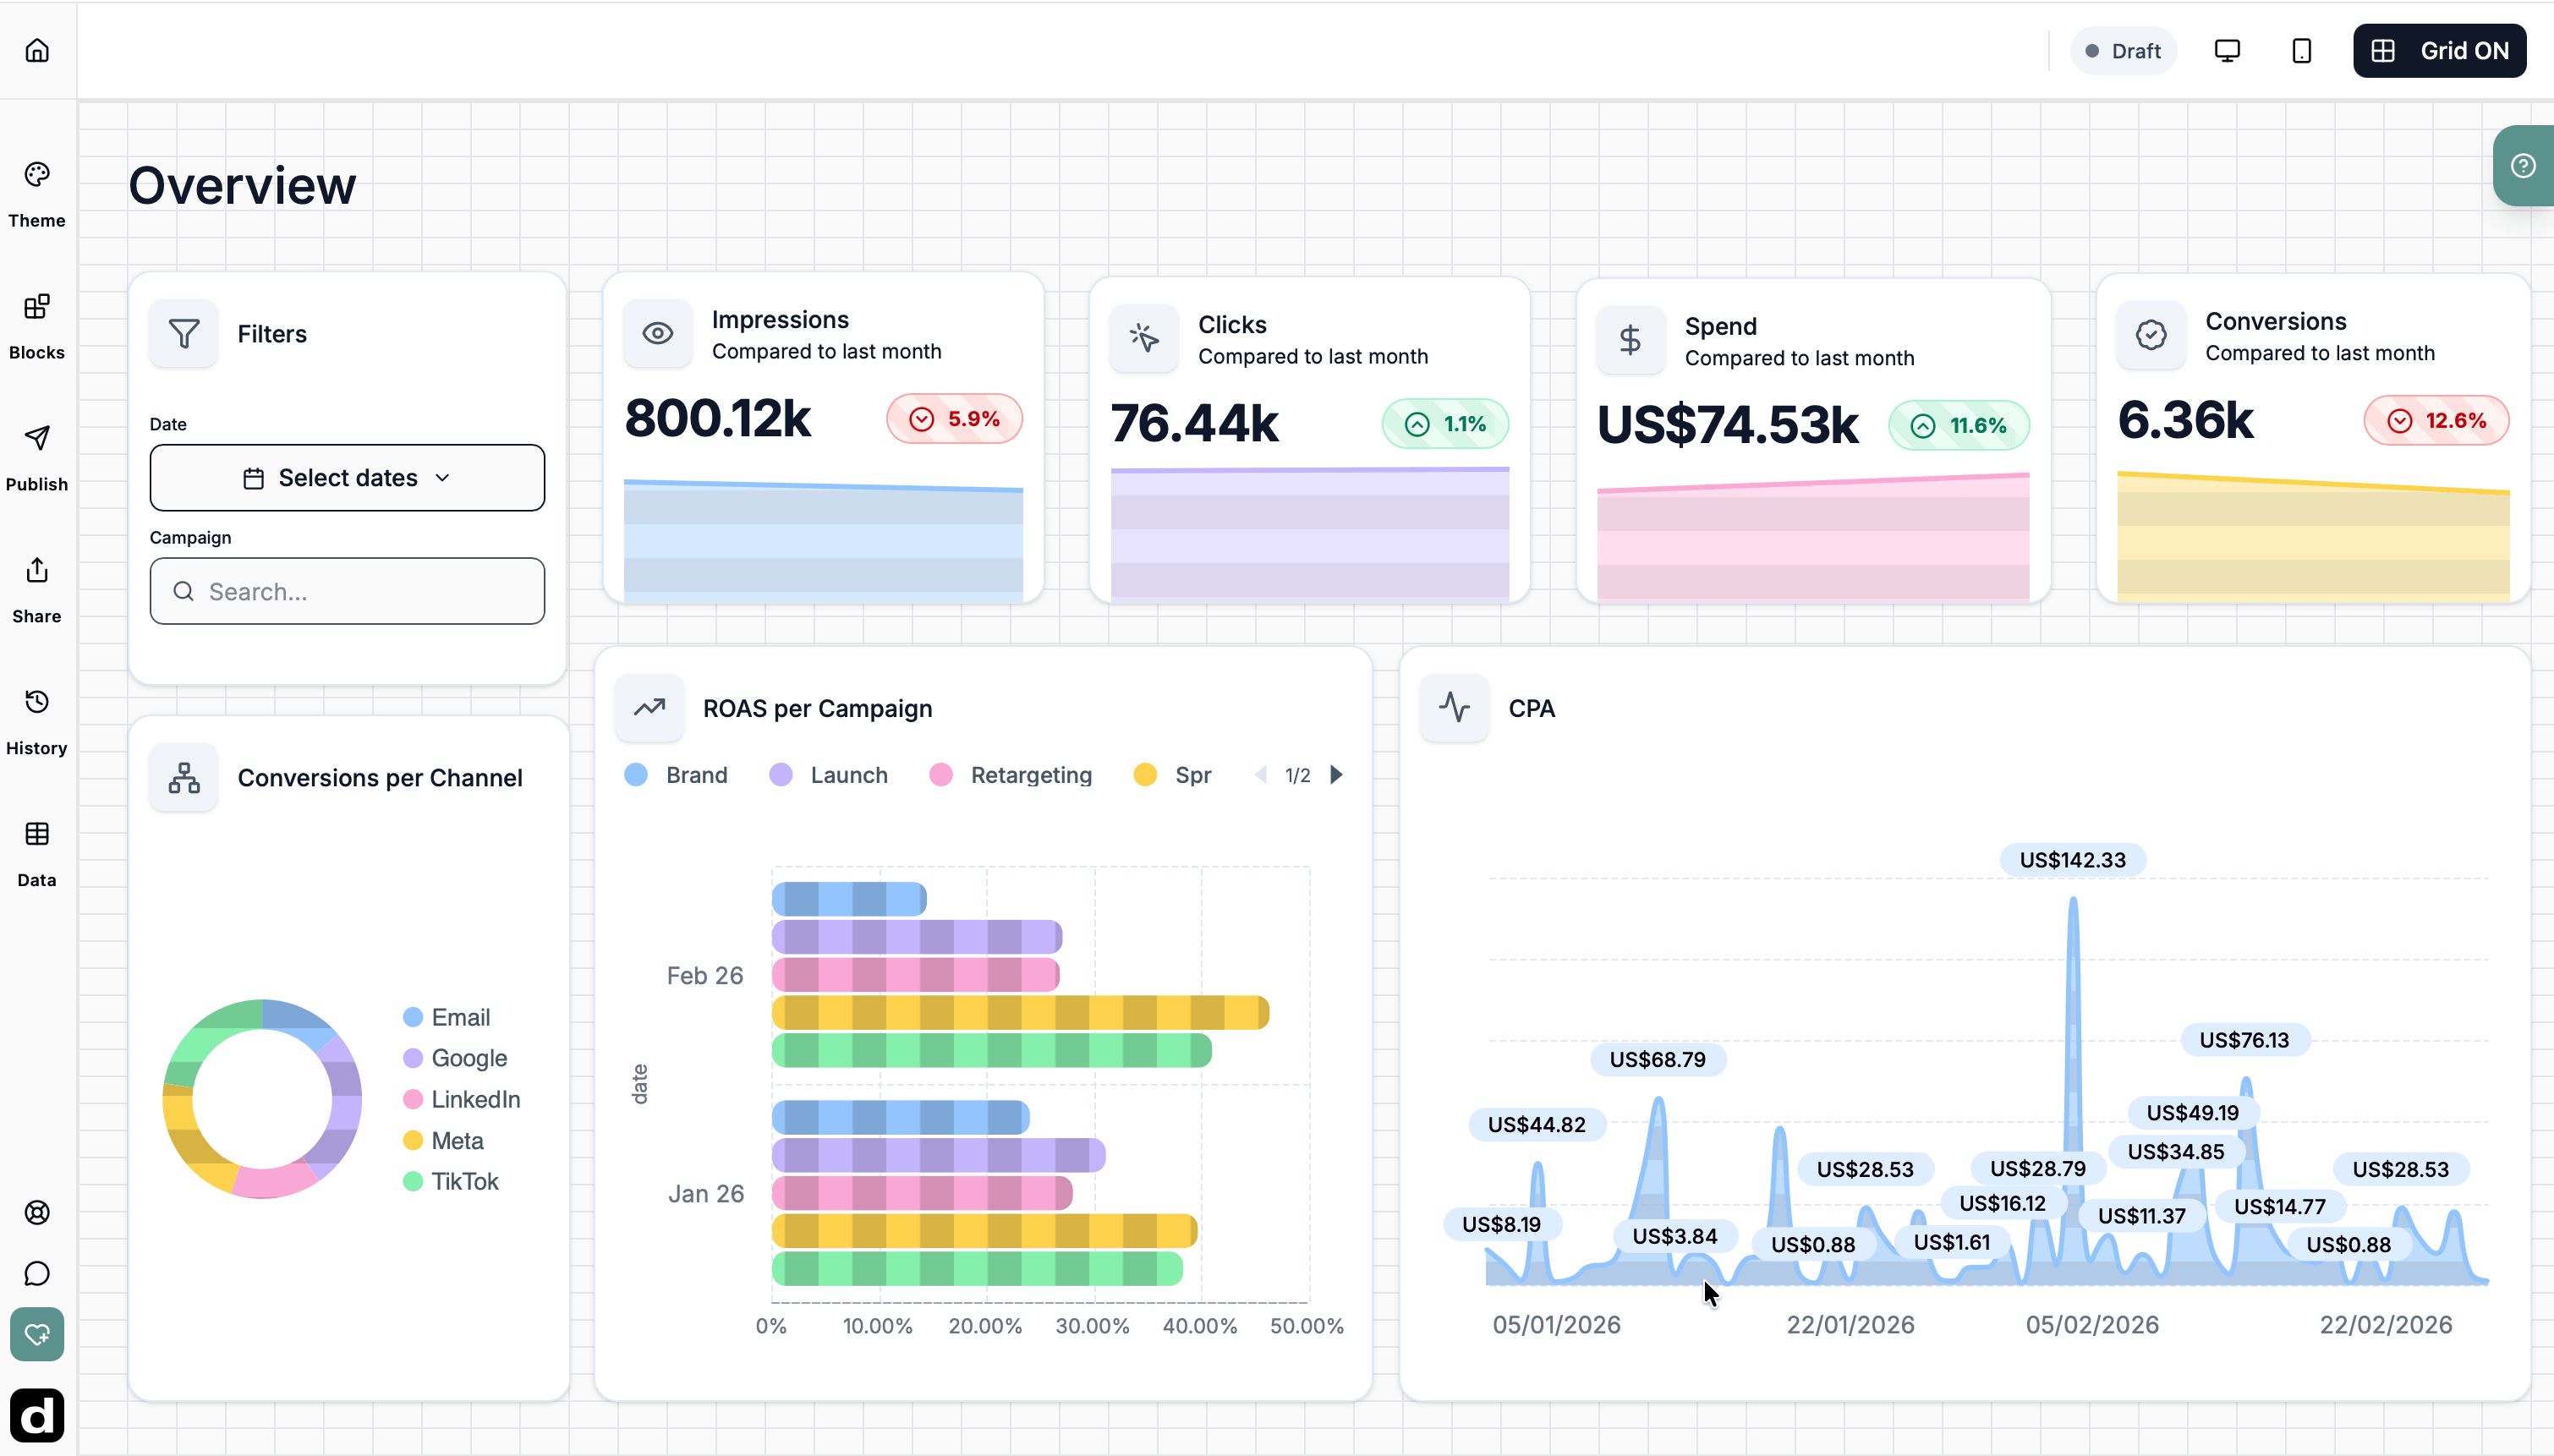Screen dimensions: 2554x1456
Task: Switch to desktop preview icon
Action: click(2227, 50)
